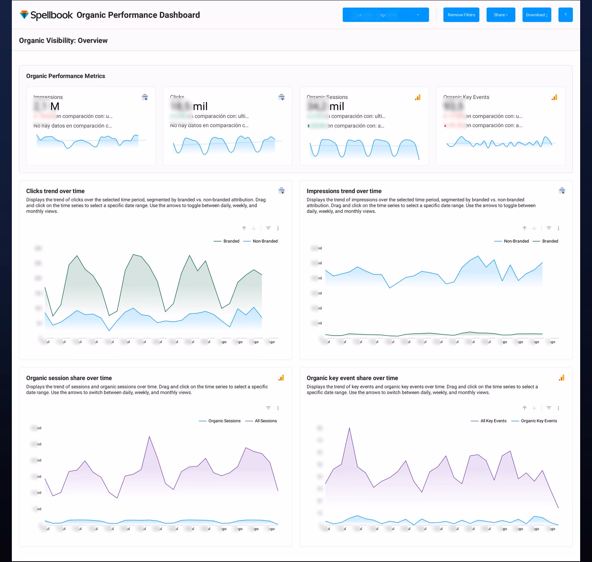Screen dimensions: 592x562
Task: Drill up arrow on Impressions trend chart
Action: point(525,228)
